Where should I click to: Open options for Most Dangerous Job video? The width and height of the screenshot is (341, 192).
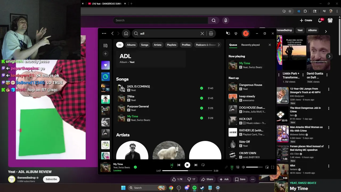click(x=328, y=109)
